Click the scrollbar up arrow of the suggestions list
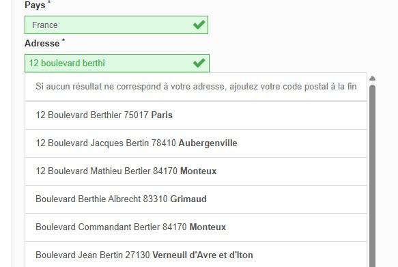This screenshot has height=267, width=398. (372, 79)
